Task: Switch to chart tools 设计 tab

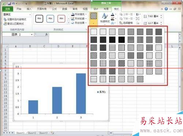Action: (96, 9)
